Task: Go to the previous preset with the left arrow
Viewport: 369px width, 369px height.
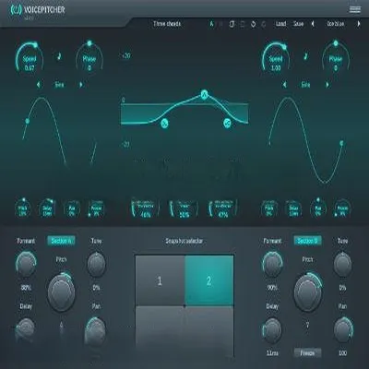Action: 313,24
